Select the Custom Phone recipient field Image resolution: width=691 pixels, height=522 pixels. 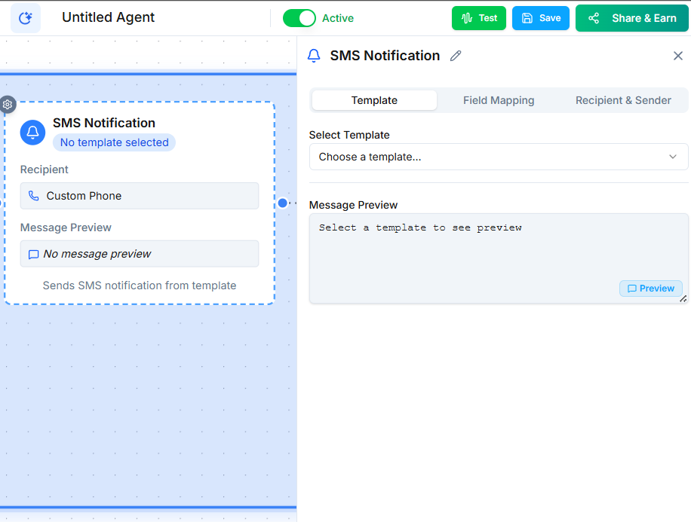pos(139,195)
